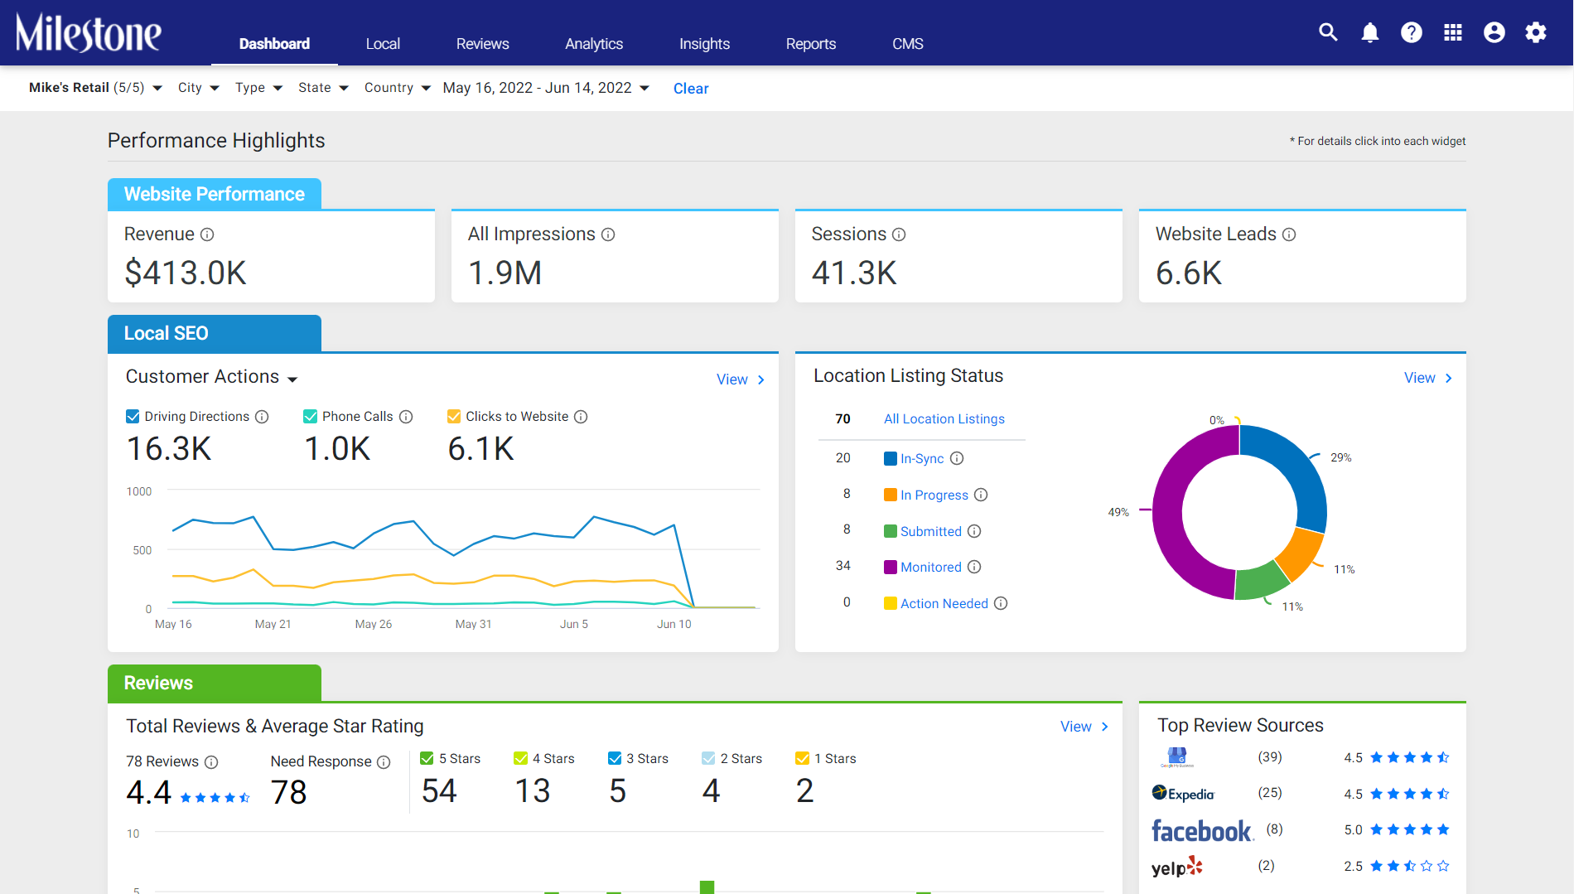Switch to the Analytics tab
Screen dimensions: 1574x894
pos(594,44)
